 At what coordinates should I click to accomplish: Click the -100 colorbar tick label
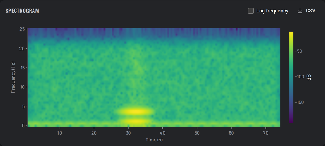click(x=299, y=77)
